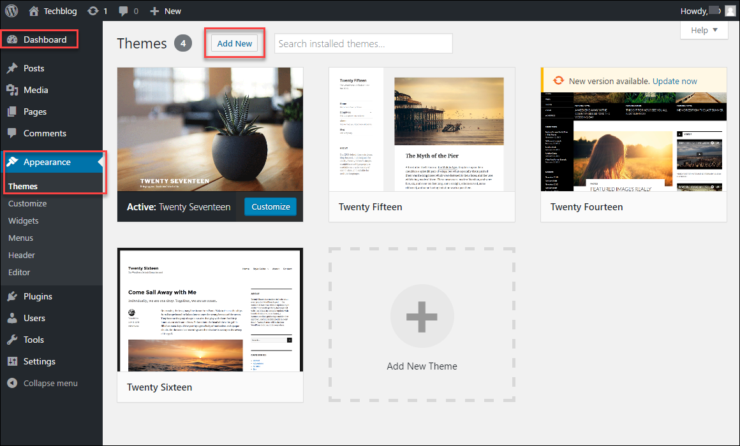Open the comments bubble icon in admin bar
The width and height of the screenshot is (740, 446).
pos(123,11)
